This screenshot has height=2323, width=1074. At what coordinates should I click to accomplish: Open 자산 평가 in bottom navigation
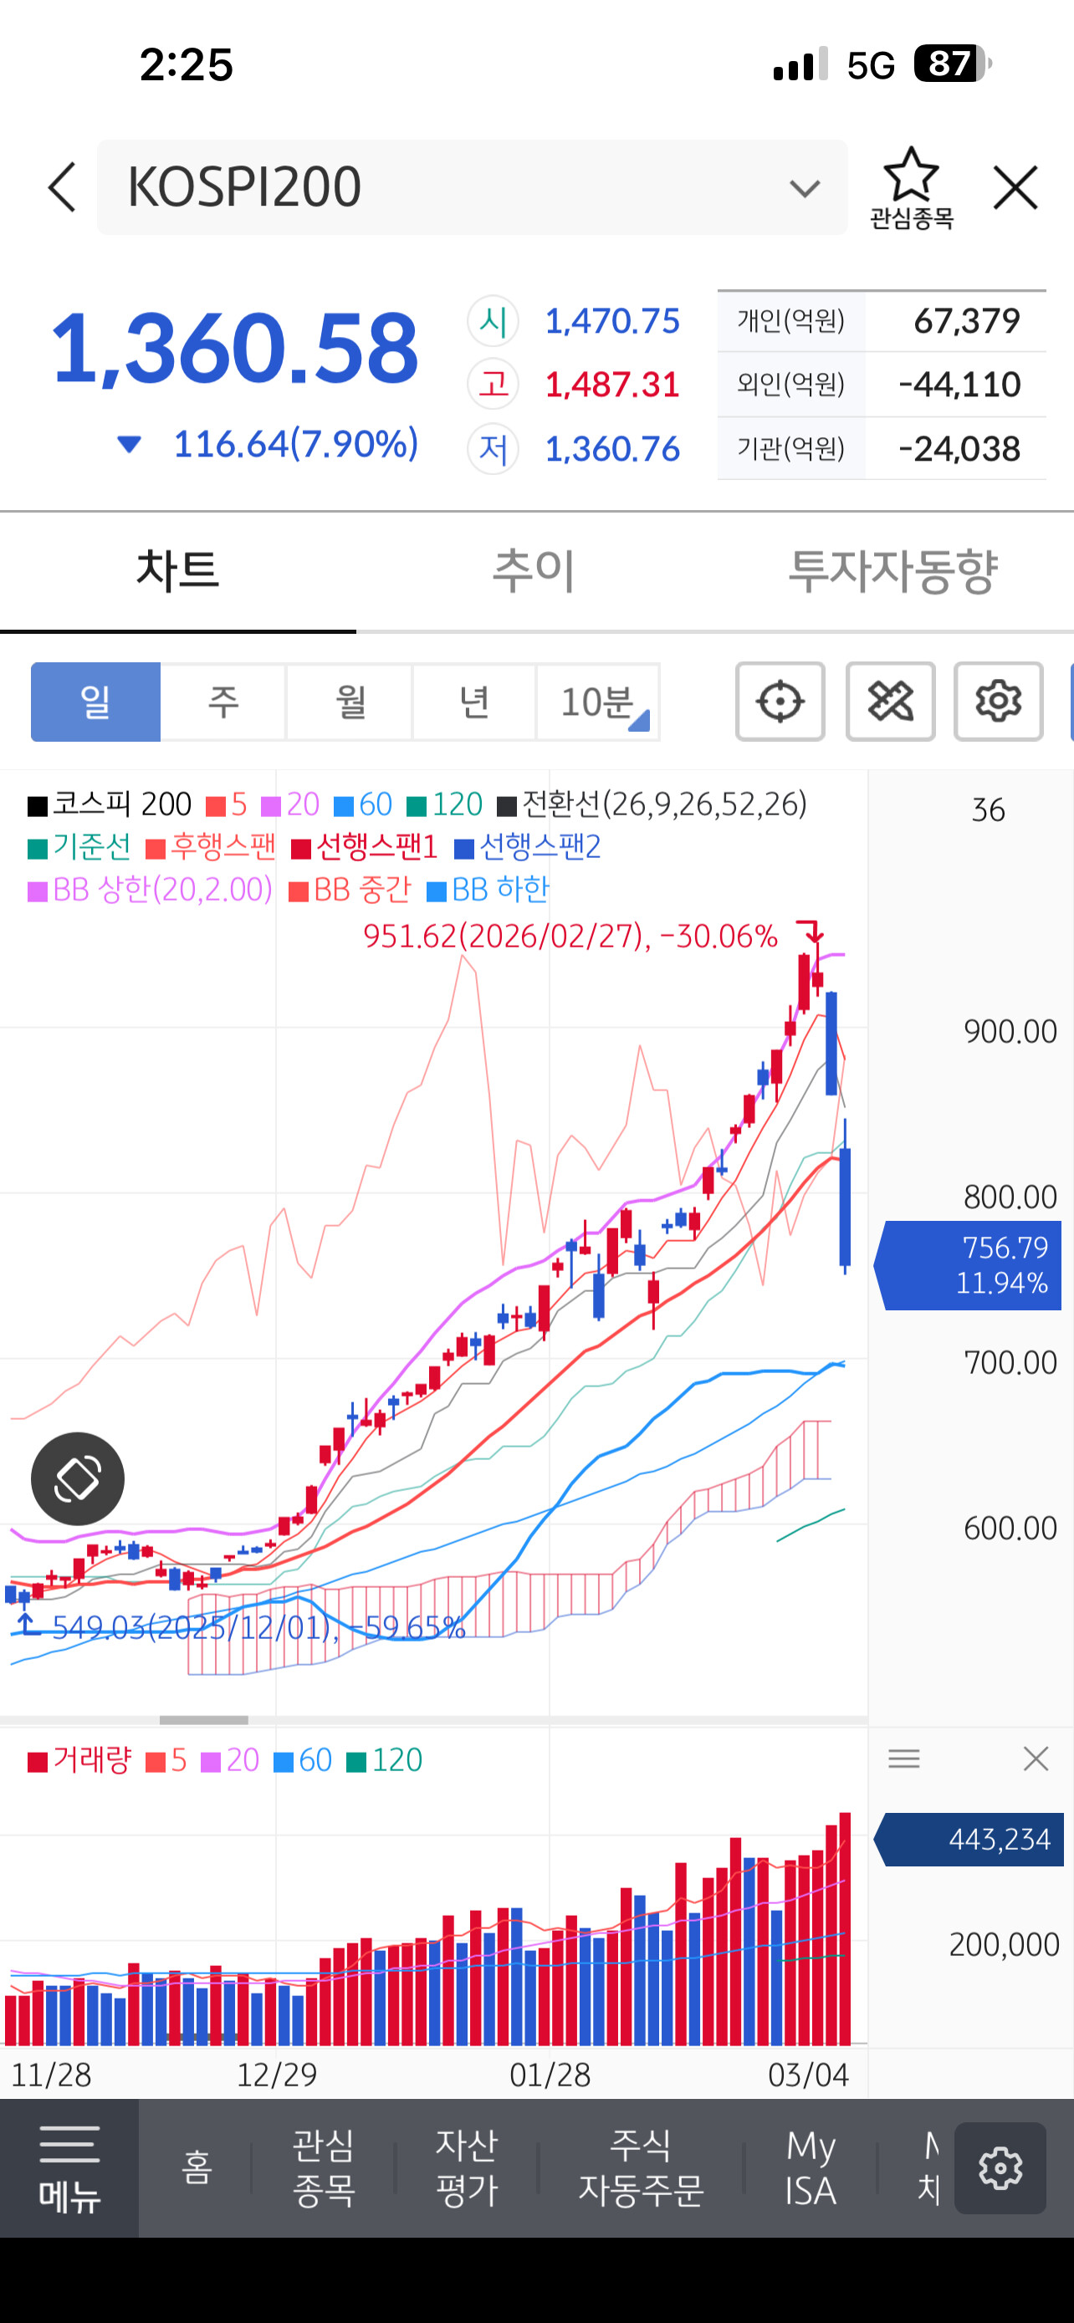click(467, 2168)
